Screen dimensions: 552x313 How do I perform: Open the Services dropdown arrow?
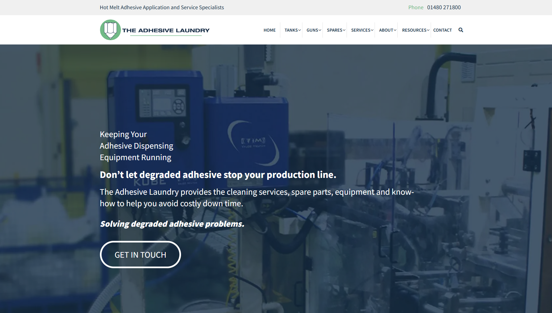click(x=372, y=30)
